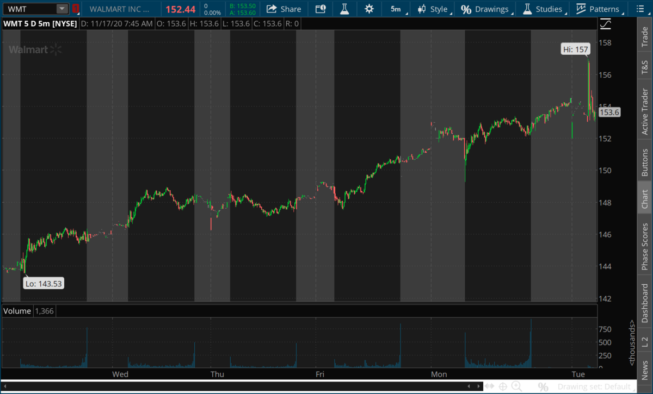Open chart settings gear icon

click(x=369, y=9)
